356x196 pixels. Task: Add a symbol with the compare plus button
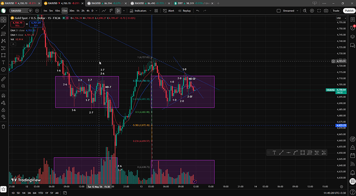coord(37,11)
